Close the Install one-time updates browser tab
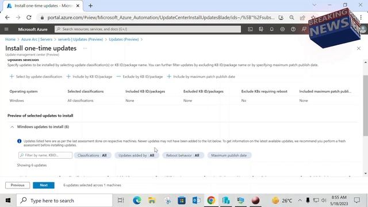 [78, 6]
